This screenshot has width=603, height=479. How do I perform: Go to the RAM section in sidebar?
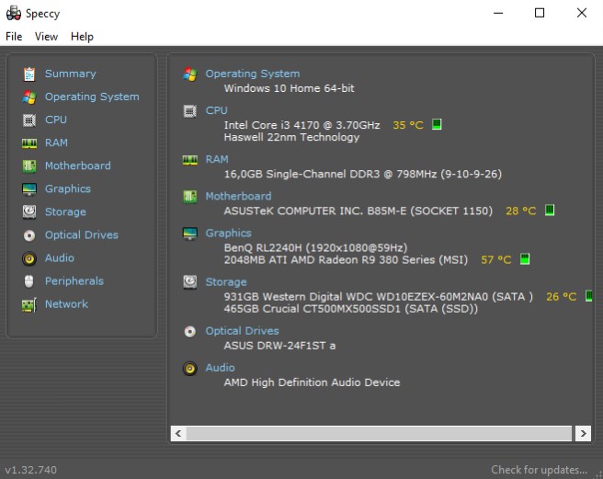click(x=56, y=143)
